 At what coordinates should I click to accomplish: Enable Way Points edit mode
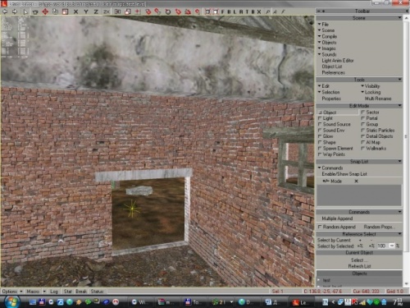tap(331, 154)
